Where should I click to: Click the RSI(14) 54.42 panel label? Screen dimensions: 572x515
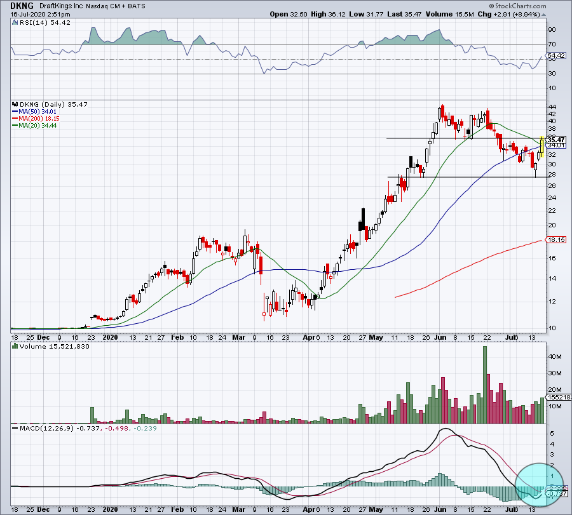tap(45, 23)
